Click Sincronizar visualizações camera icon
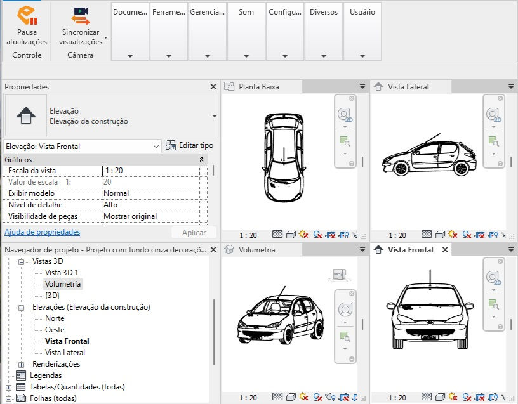 [x=81, y=16]
